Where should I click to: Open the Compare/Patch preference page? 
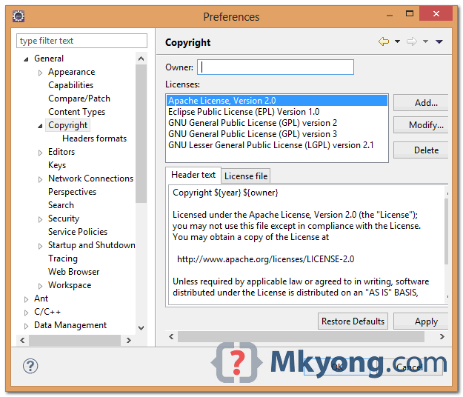click(x=79, y=99)
